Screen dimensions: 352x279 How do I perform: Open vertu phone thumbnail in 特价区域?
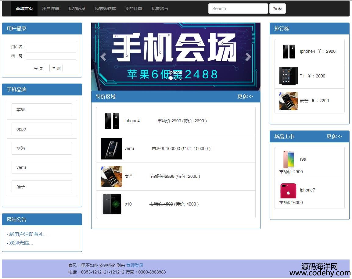(x=112, y=149)
